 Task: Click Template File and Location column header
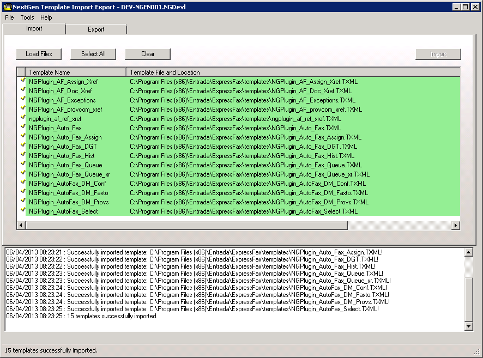[x=293, y=72]
